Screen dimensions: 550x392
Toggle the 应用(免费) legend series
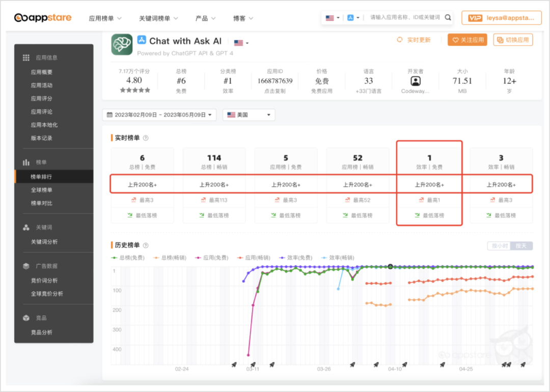tap(211, 258)
